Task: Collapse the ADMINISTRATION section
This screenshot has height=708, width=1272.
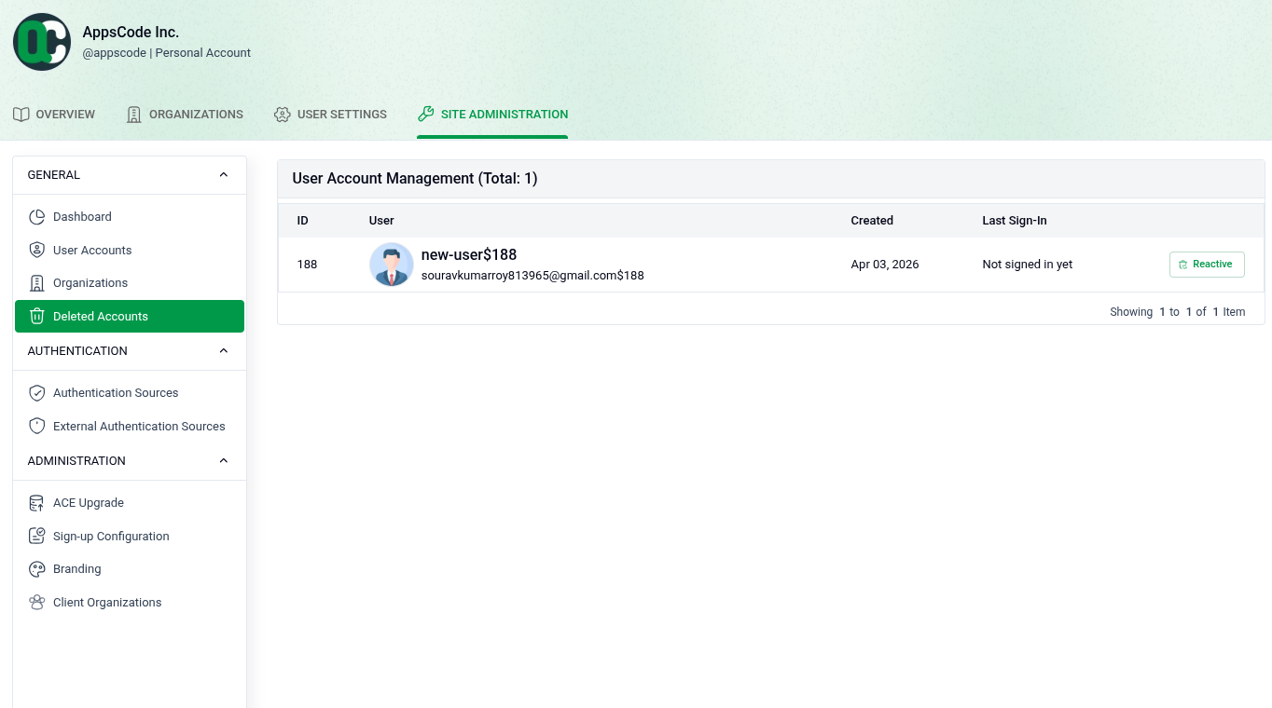Action: click(223, 460)
